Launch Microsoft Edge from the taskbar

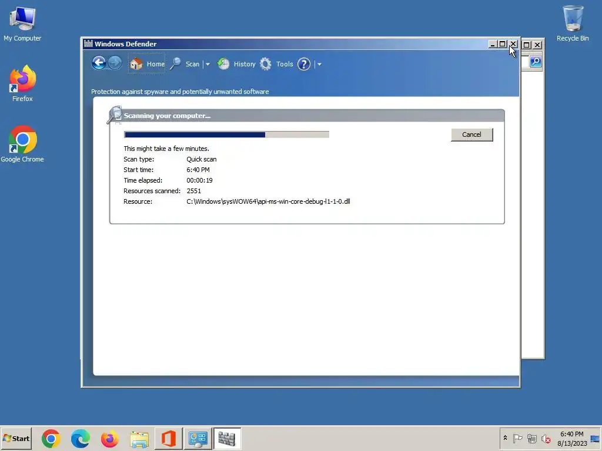click(80, 439)
